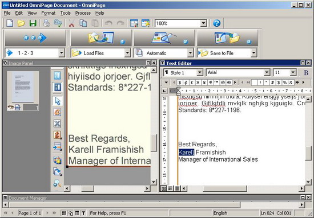This screenshot has width=314, height=218.
Task: Open the Arial font dropdown
Action: (267, 72)
